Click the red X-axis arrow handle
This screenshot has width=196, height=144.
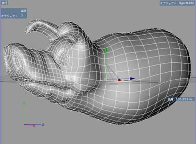(x=119, y=80)
